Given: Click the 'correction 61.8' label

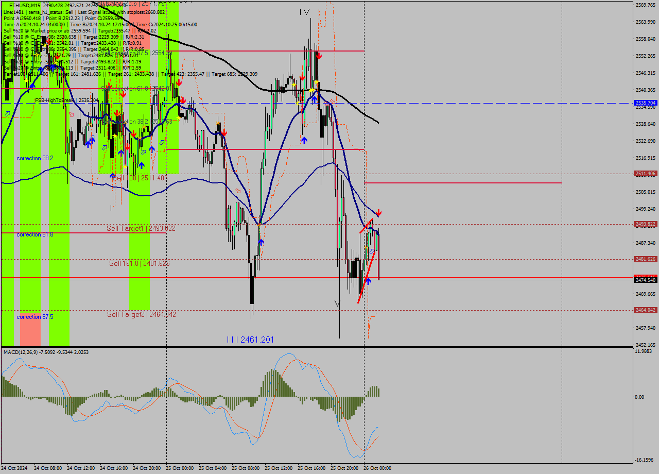Looking at the screenshot, I should (x=35, y=234).
